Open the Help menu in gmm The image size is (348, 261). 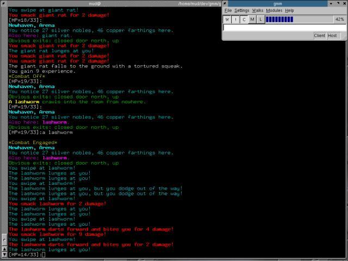tap(290, 10)
